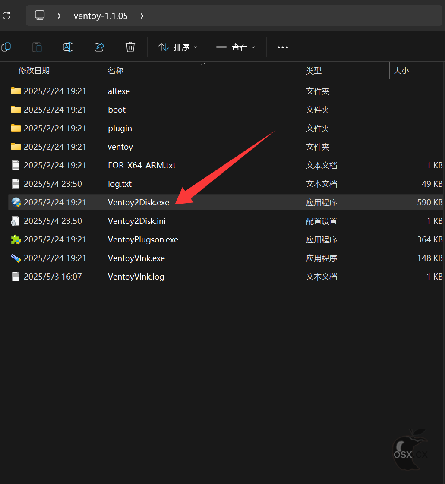This screenshot has width=445, height=484.
Task: Click the Ventoy2Disk.exe application icon
Action: tap(16, 202)
